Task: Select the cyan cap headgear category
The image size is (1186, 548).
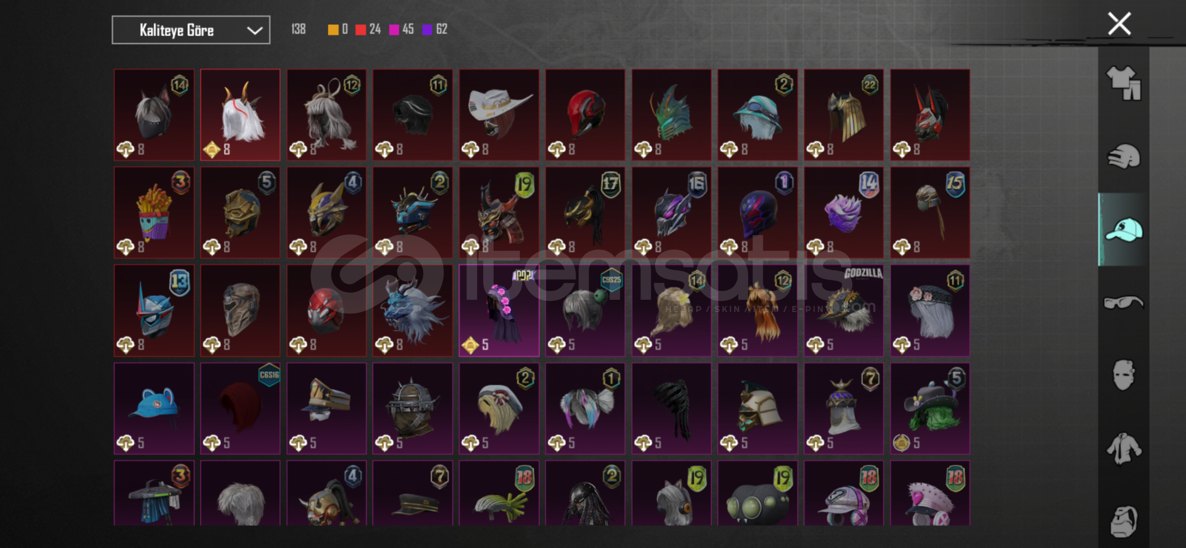Action: [1124, 229]
